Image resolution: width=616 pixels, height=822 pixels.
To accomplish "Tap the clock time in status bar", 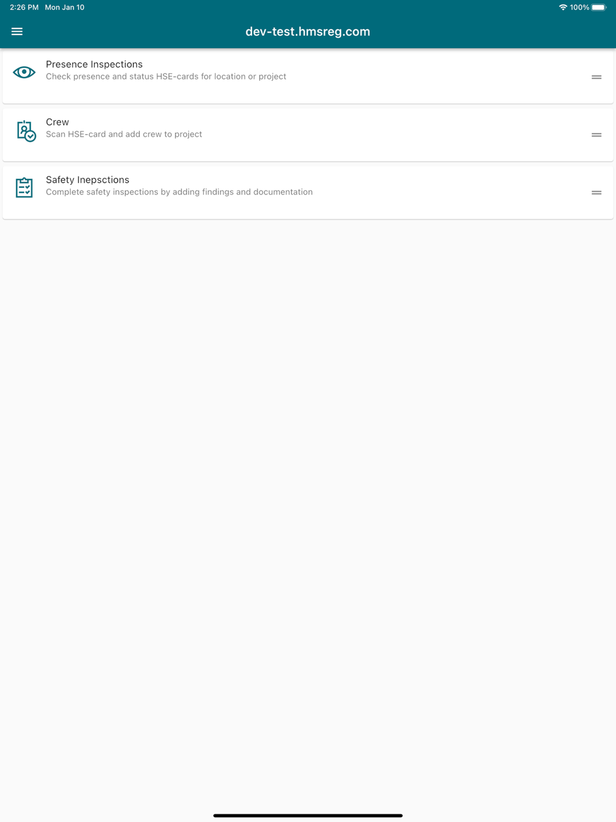I will (24, 7).
